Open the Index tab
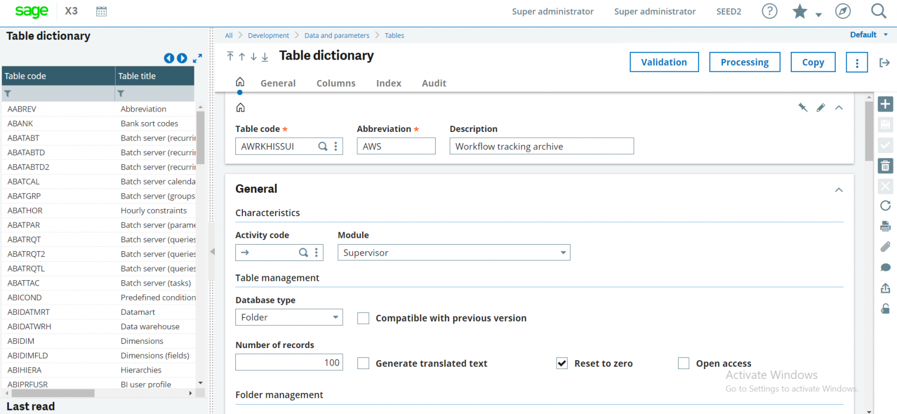Viewport: 897px width, 414px height. pyautogui.click(x=388, y=83)
